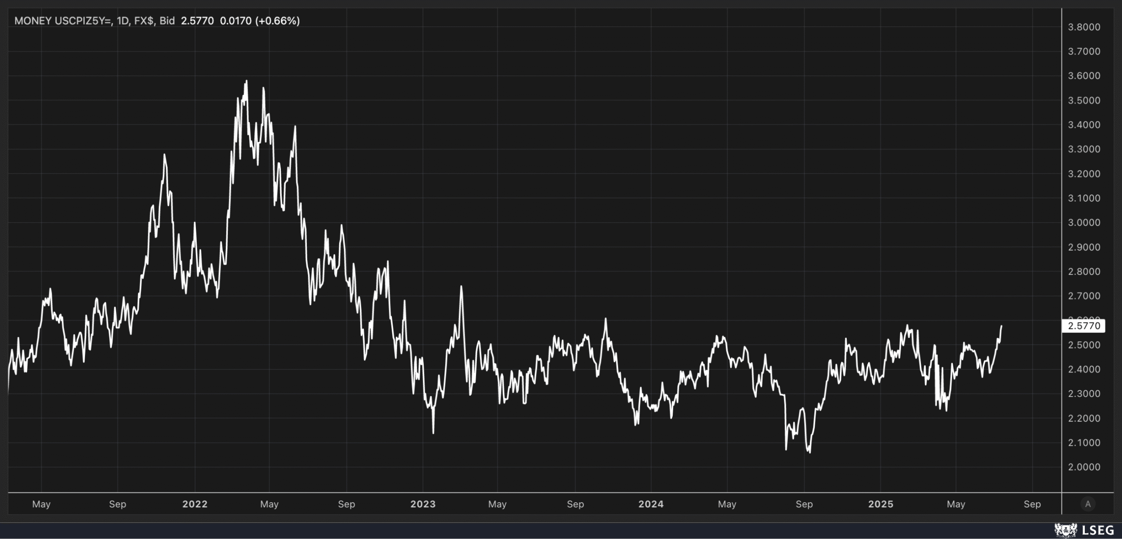Image resolution: width=1122 pixels, height=539 pixels.
Task: Click the 3.7000 price axis label
Action: 1084,51
